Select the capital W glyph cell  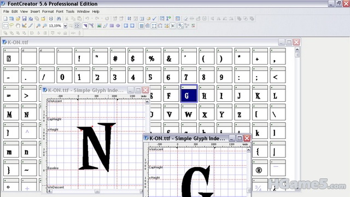189,112
